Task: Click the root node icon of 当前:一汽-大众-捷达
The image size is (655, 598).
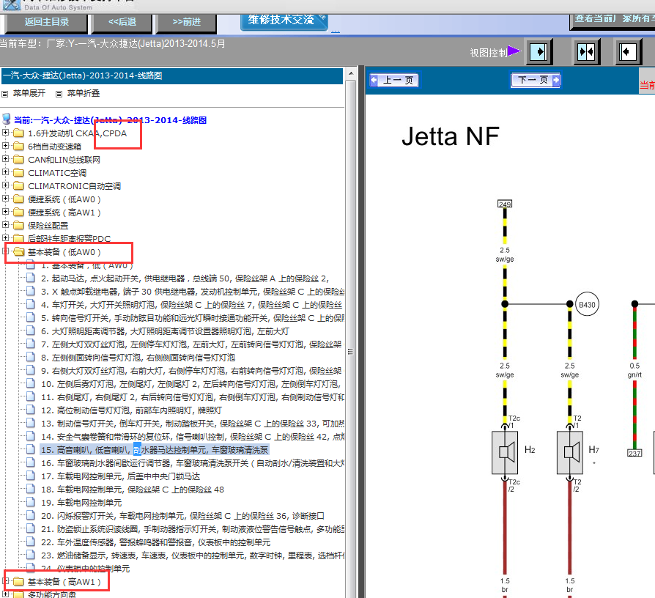Action: pyautogui.click(x=7, y=119)
